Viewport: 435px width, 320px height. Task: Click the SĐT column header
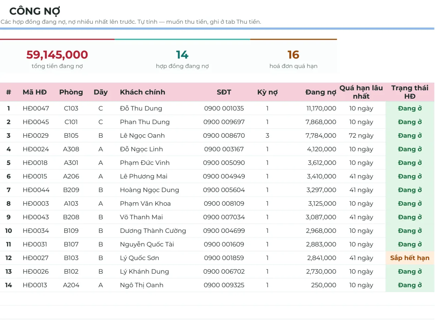point(224,92)
